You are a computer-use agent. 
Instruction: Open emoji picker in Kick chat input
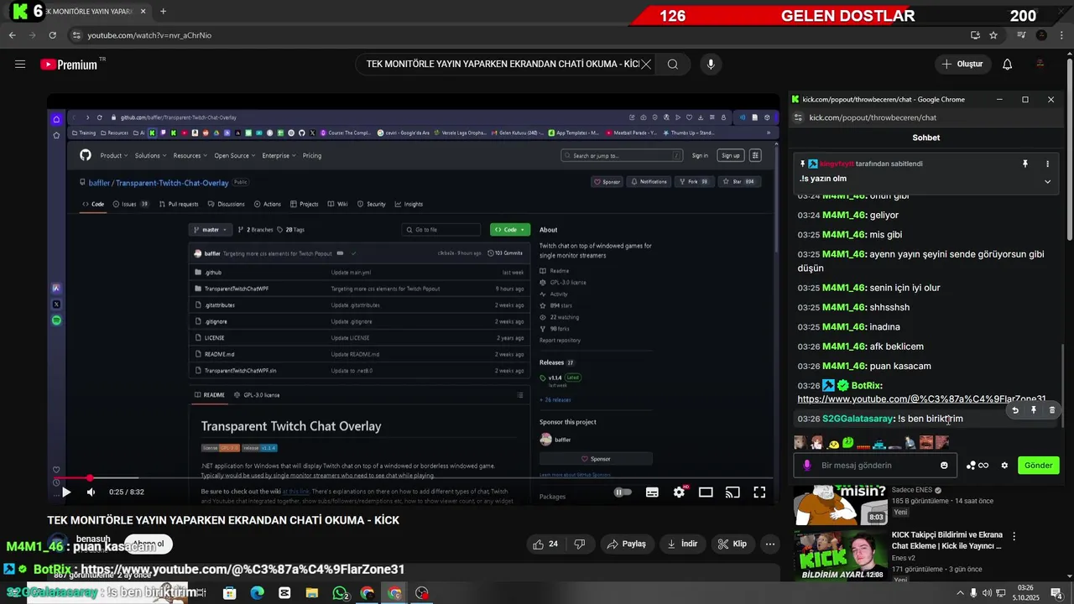(x=944, y=465)
